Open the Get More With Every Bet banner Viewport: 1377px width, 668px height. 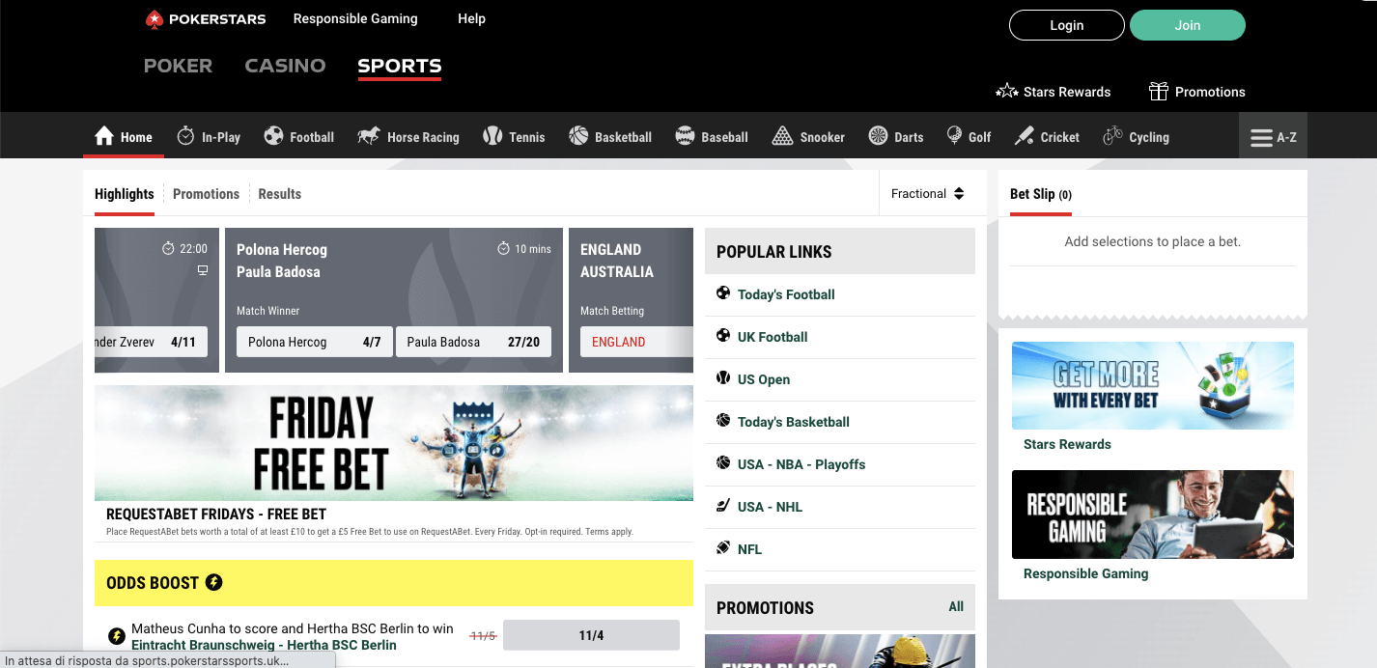(x=1152, y=385)
